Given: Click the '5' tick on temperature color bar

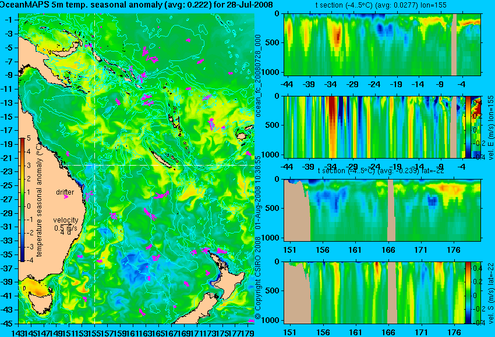Looking at the screenshot, I should pos(29,138).
